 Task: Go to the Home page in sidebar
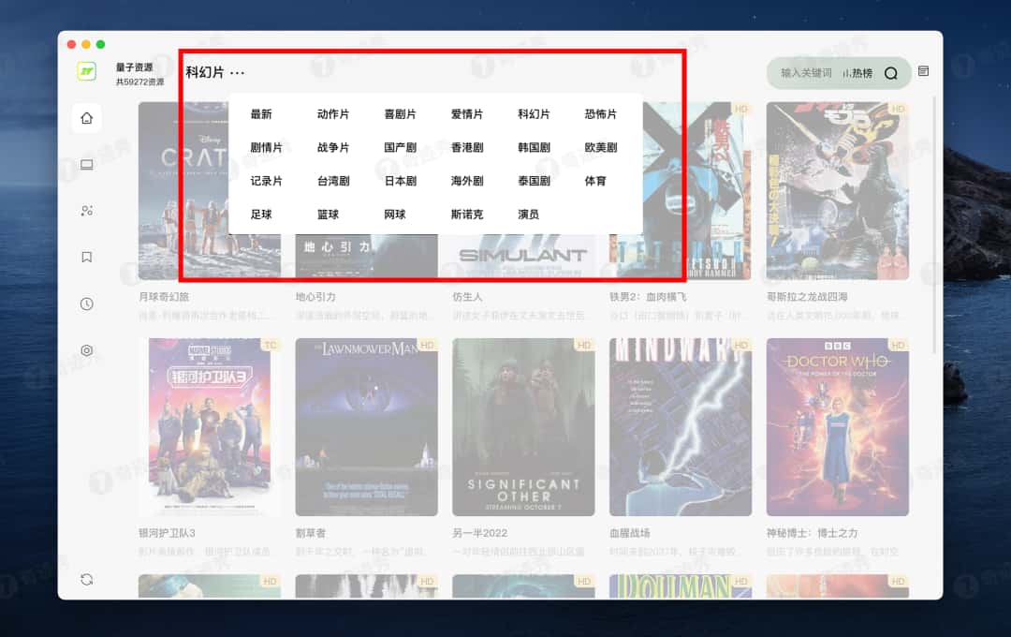point(86,118)
